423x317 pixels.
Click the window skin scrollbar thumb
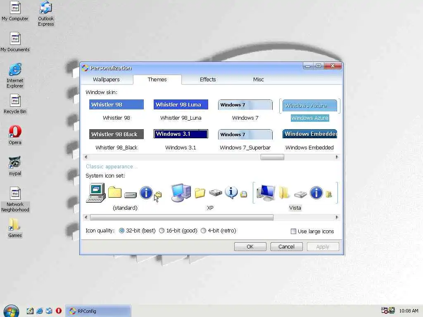click(272, 157)
